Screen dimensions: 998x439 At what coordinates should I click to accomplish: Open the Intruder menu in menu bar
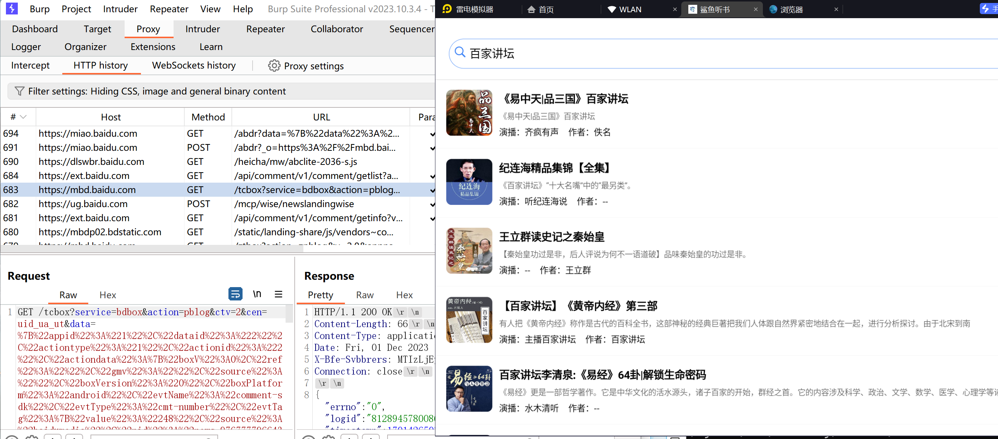(120, 9)
